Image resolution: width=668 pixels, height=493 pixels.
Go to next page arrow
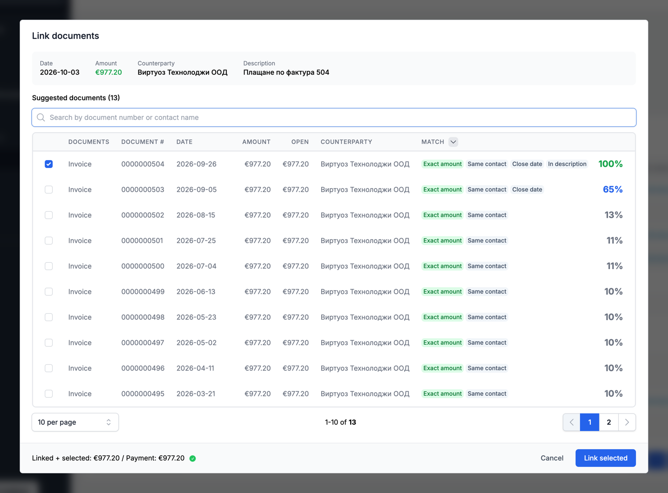click(627, 422)
